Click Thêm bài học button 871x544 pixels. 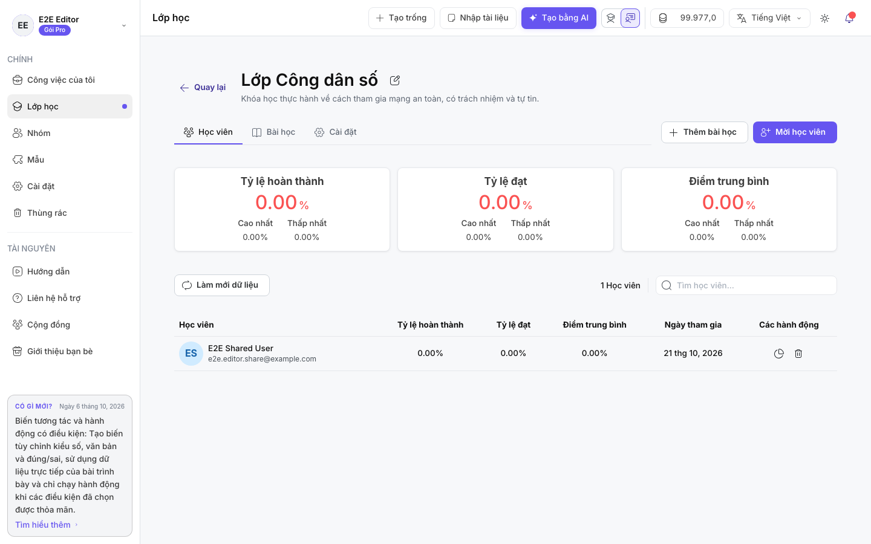pyautogui.click(x=704, y=132)
